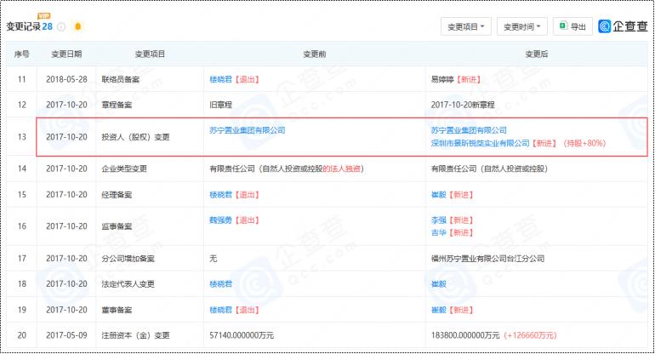
Task: Click sequence number 20
Action: (22, 335)
